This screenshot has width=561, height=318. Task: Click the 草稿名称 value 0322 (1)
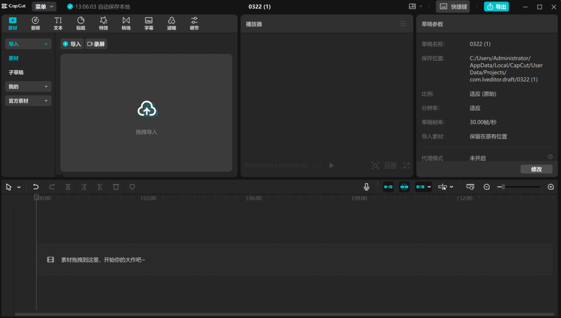coord(480,44)
